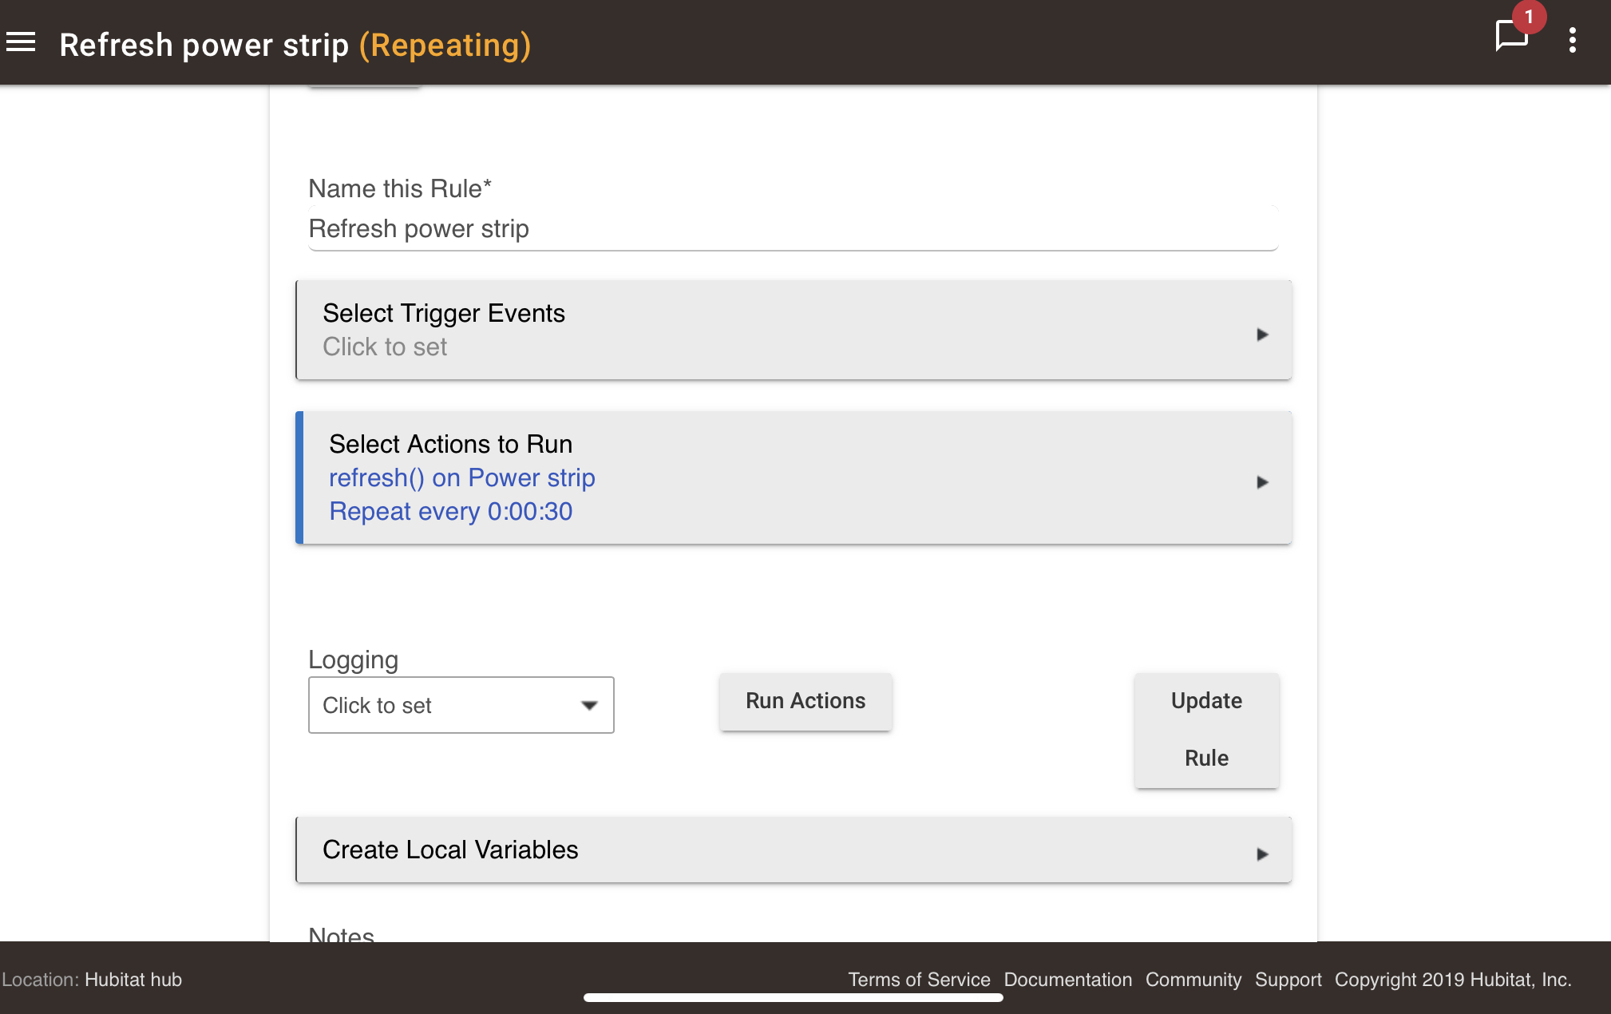Open the notifications chat bubble icon
Viewport: 1611px width, 1014px height.
click(x=1509, y=38)
